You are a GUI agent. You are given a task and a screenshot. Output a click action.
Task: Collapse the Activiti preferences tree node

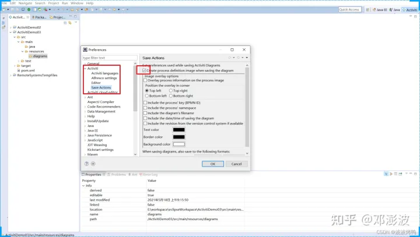pos(85,69)
